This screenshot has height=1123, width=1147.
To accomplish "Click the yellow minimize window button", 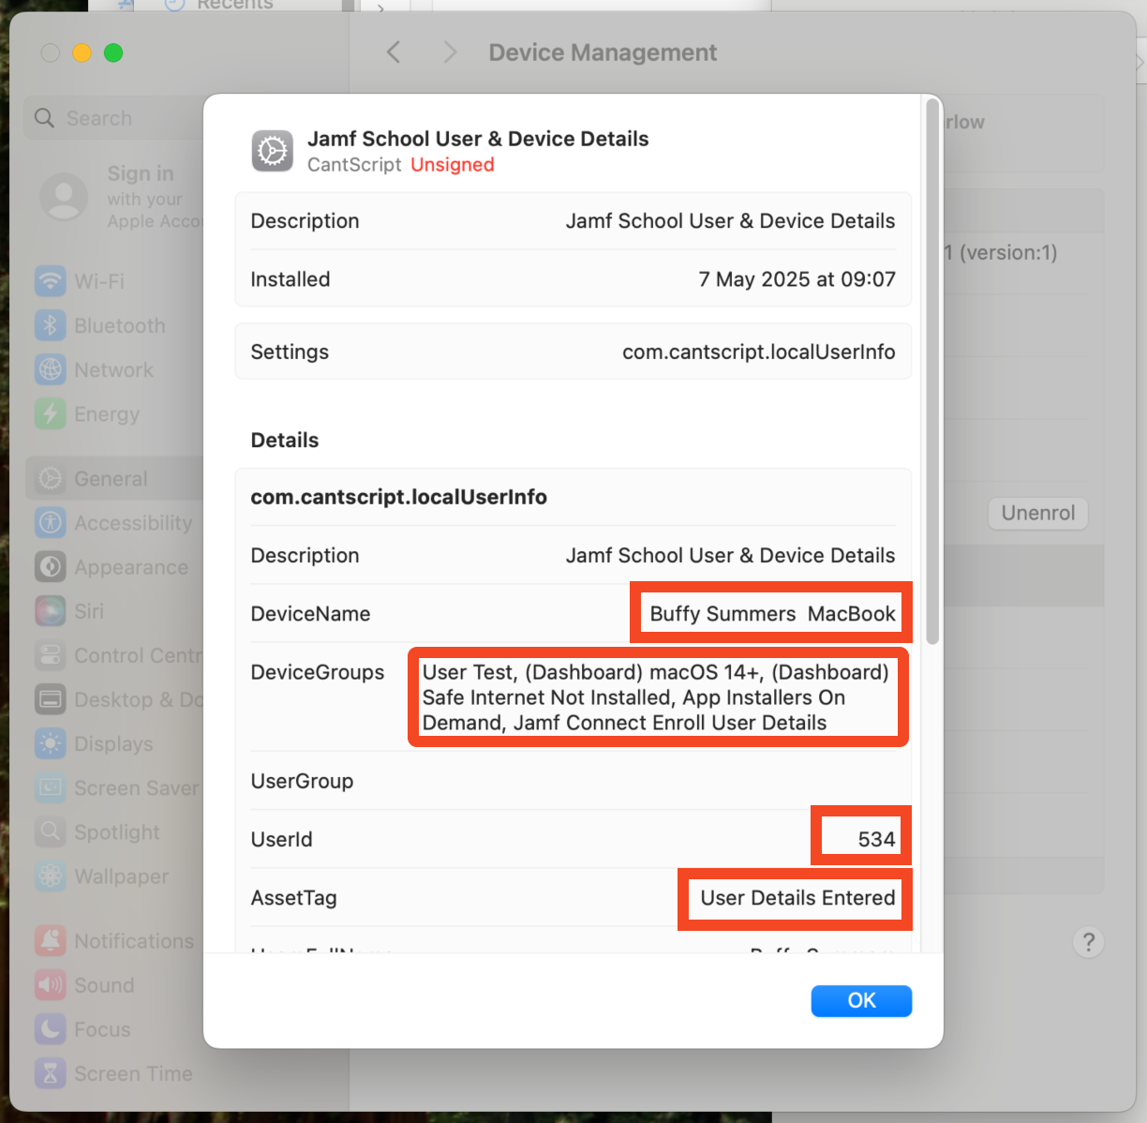I will pyautogui.click(x=82, y=53).
